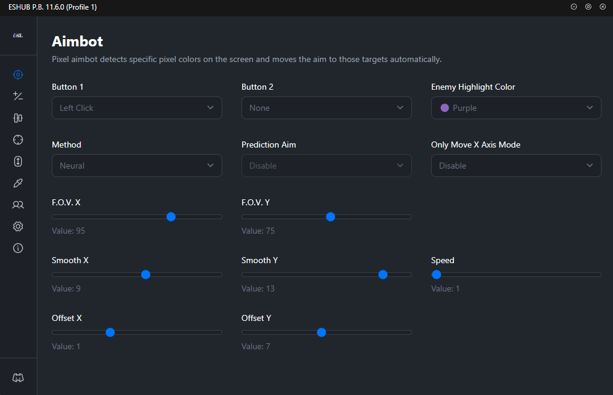
Task: Open the Prediction Aim dropdown
Action: 326,166
